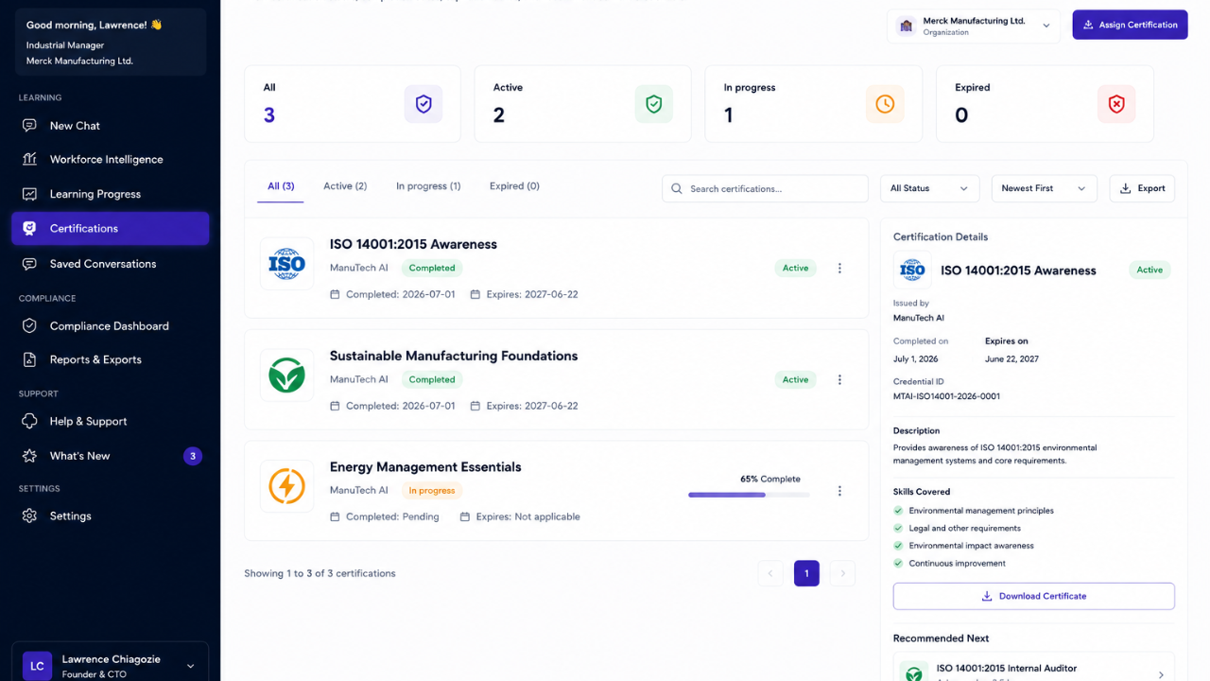Image resolution: width=1210 pixels, height=681 pixels.
Task: Switch to the Active (2) tab
Action: [x=345, y=186]
